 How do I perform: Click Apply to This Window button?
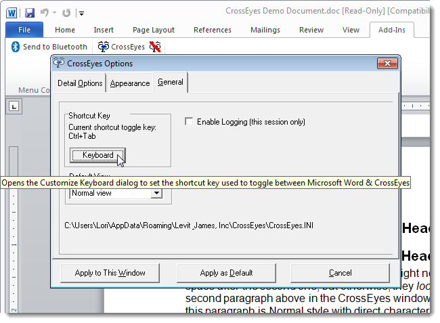[x=110, y=273]
